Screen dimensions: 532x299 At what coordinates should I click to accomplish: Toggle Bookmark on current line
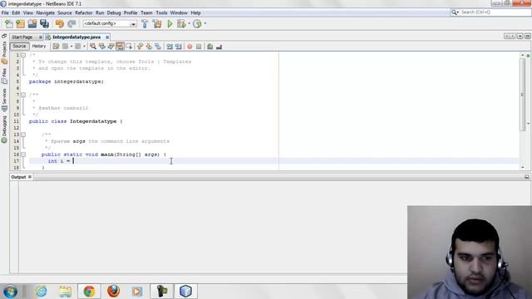pyautogui.click(x=158, y=47)
